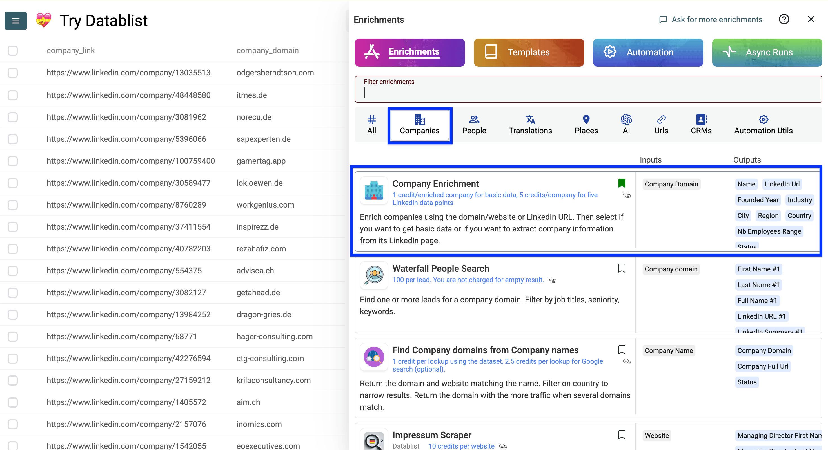Click credits coin icon under Waterfall People Search
Viewport: 828px width, 450px height.
(x=552, y=280)
